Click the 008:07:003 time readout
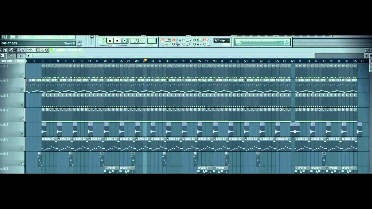 [9, 44]
